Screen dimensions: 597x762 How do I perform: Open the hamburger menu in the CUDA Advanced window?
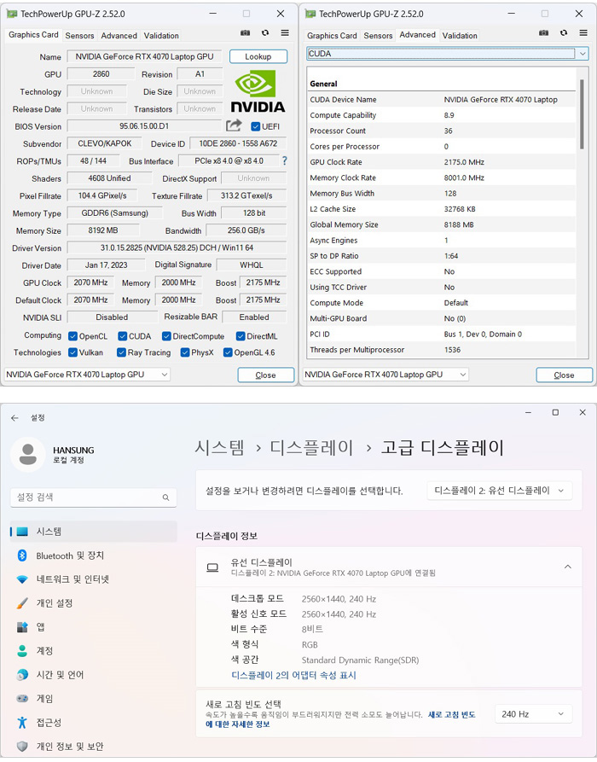tap(583, 33)
